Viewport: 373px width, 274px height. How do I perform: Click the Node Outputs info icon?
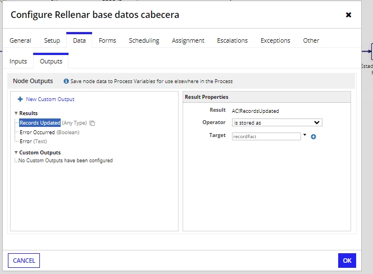click(x=66, y=81)
